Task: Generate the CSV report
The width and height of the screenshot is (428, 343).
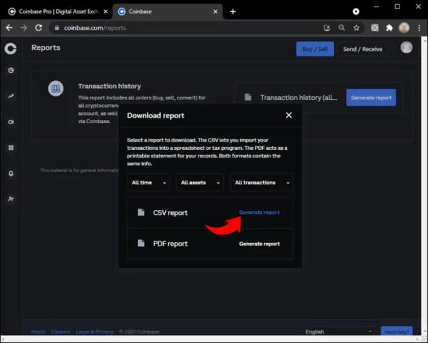Action: pos(259,213)
